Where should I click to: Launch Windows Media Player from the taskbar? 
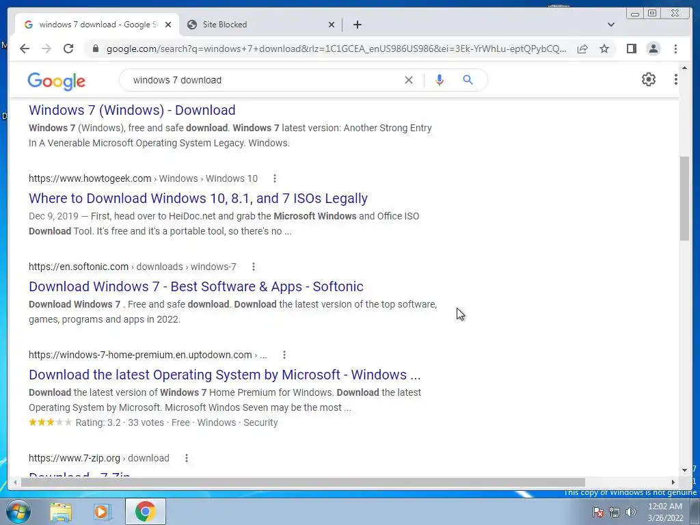pyautogui.click(x=102, y=512)
